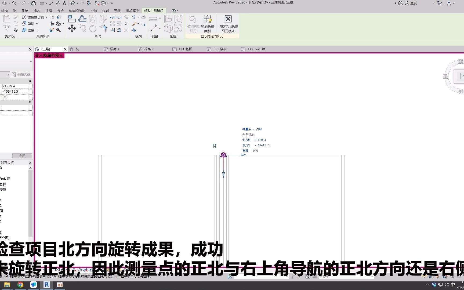Image resolution: width=464 pixels, height=290 pixels.
Task: Open the Firefox browser from the taskbar
Action: pos(20,285)
